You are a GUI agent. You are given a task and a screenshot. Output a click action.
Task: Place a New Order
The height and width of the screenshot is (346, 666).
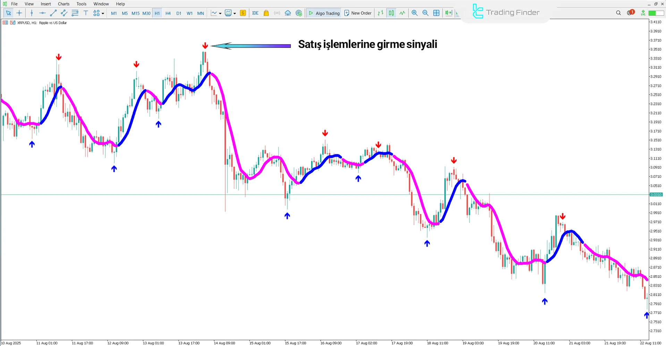coord(358,13)
